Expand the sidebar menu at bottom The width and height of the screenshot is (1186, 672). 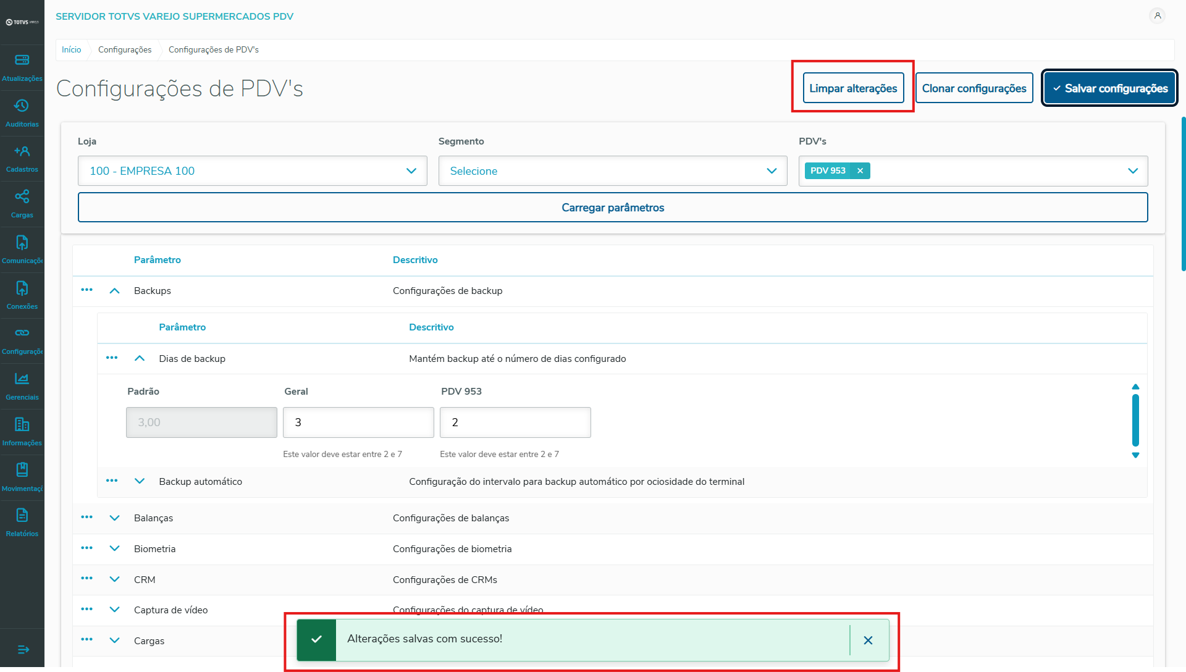tap(23, 650)
